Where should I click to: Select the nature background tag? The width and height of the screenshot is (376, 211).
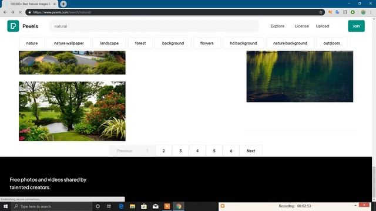click(x=290, y=43)
